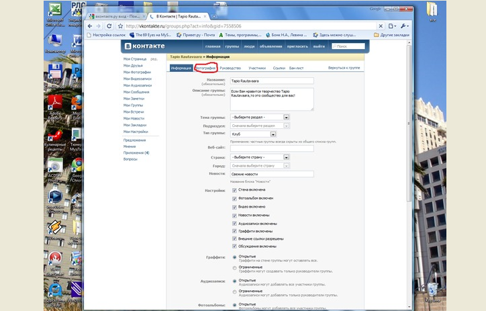This screenshot has width=486, height=311.
Task: Click the browser back arrow
Action: point(90,26)
